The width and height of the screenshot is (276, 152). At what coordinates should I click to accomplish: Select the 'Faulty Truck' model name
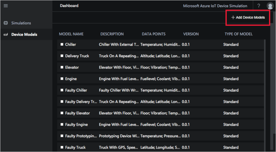coord(75,147)
